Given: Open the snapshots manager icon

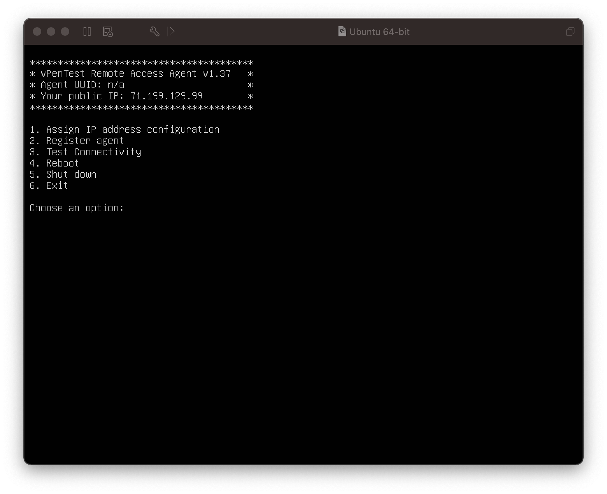Looking at the screenshot, I should 108,32.
